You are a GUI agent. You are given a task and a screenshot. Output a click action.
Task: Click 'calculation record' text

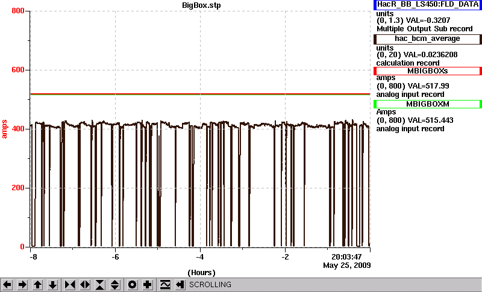(408, 63)
